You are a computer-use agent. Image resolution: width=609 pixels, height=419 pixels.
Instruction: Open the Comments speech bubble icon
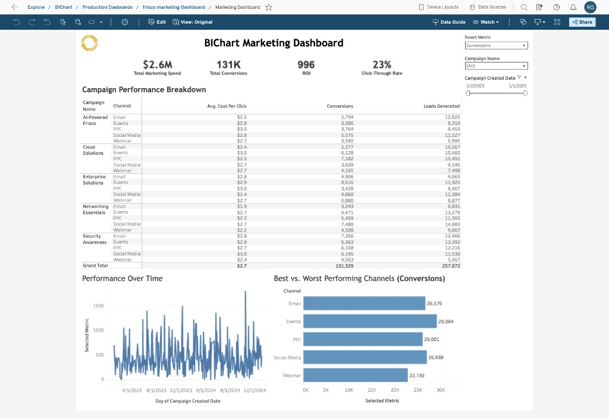523,22
